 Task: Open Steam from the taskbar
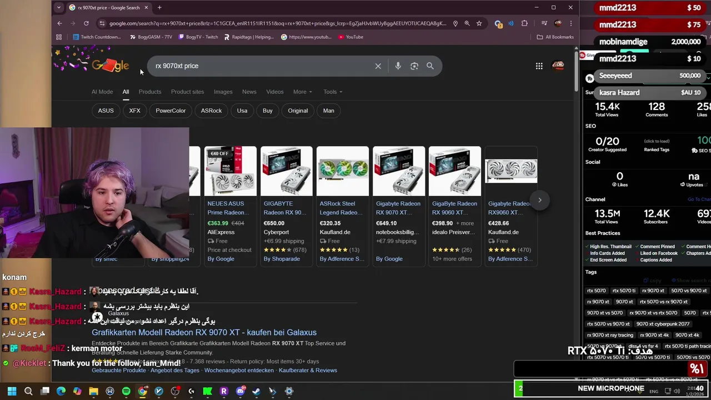tap(256, 391)
